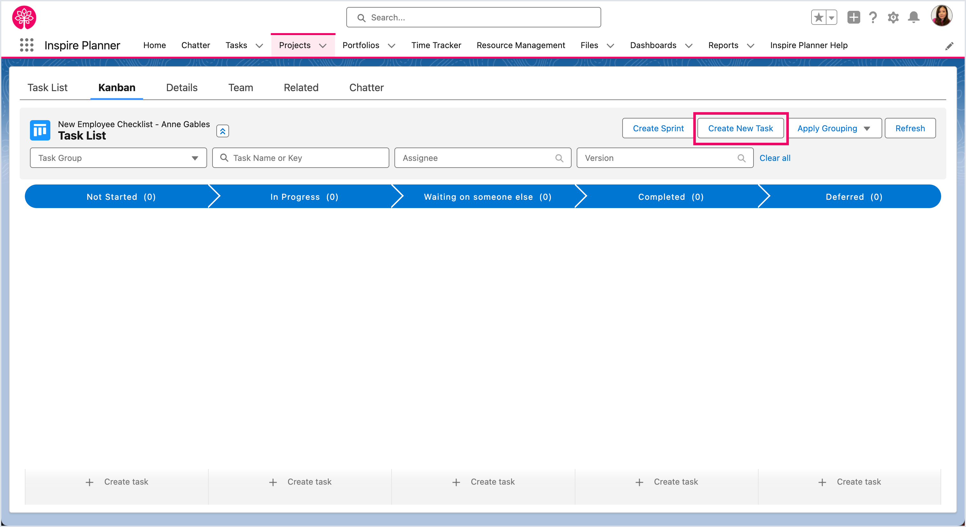Open the Dashboards nav item

pyautogui.click(x=653, y=45)
